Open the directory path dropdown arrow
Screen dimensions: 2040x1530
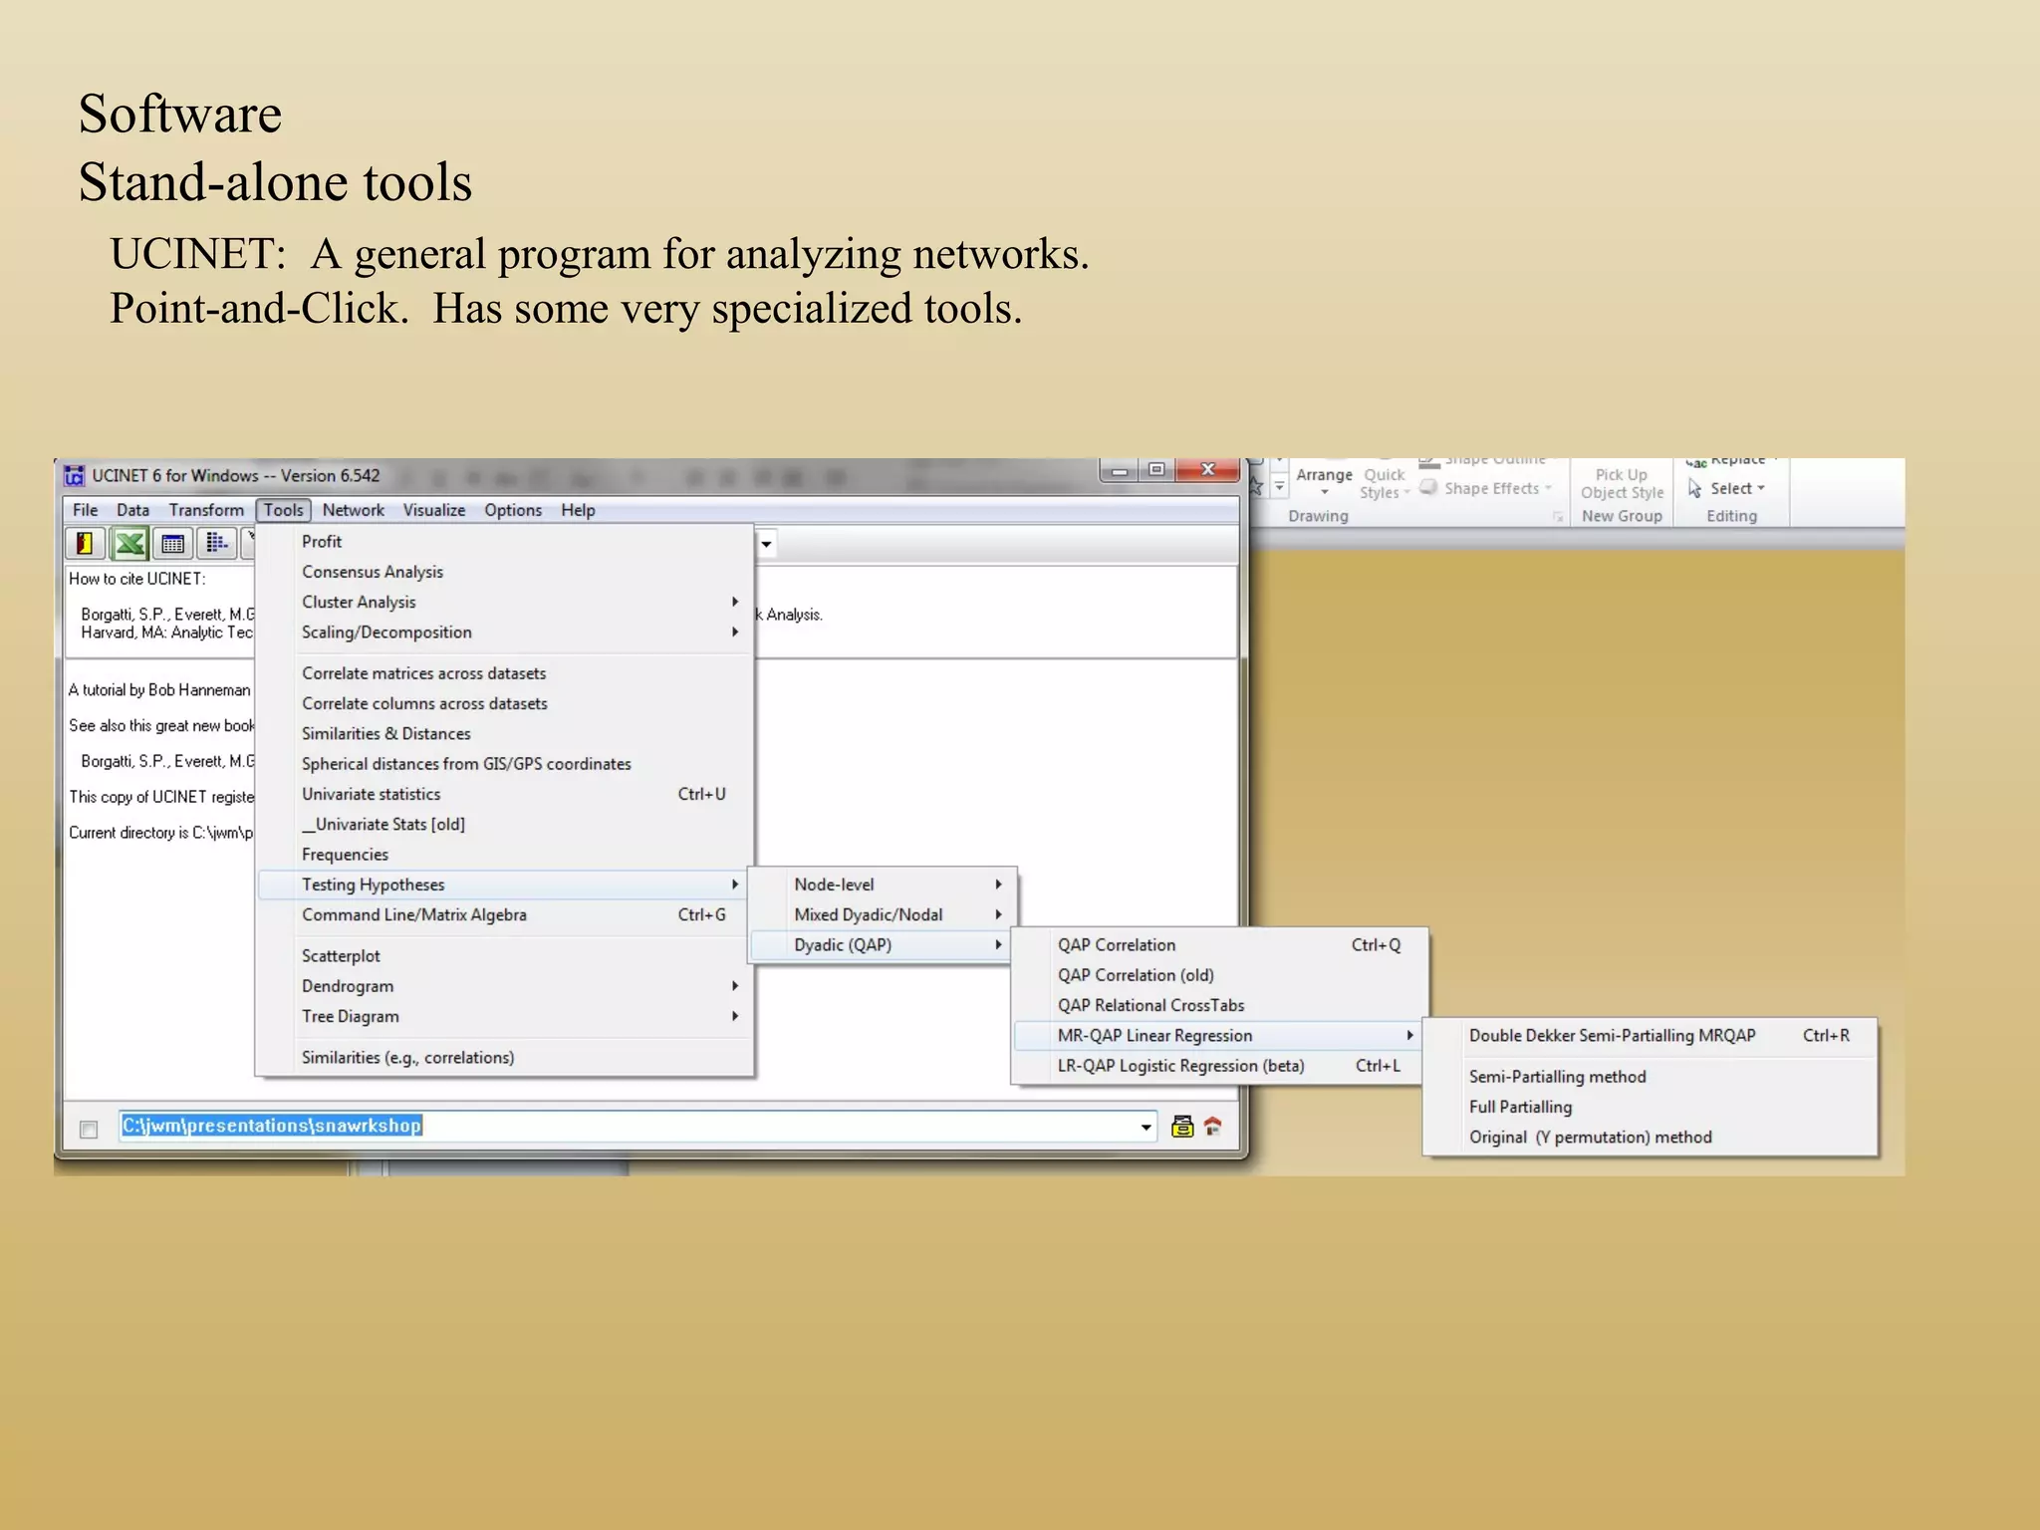(x=1147, y=1128)
